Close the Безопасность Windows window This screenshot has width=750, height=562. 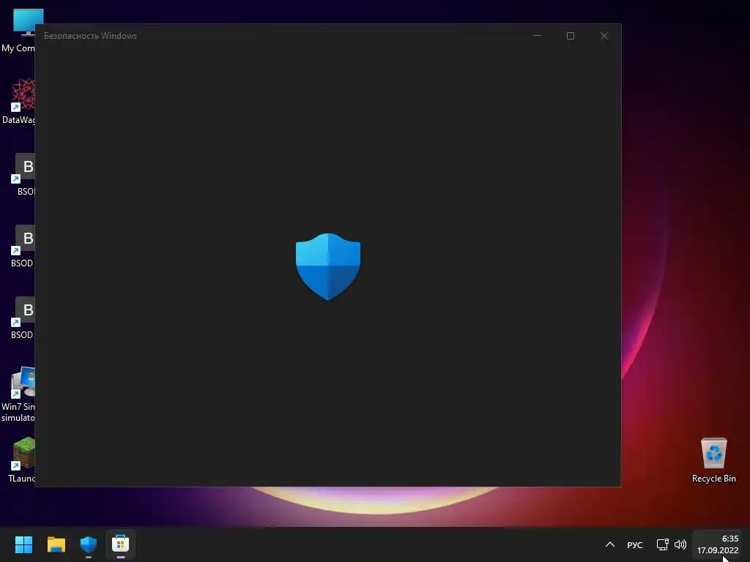[x=604, y=36]
